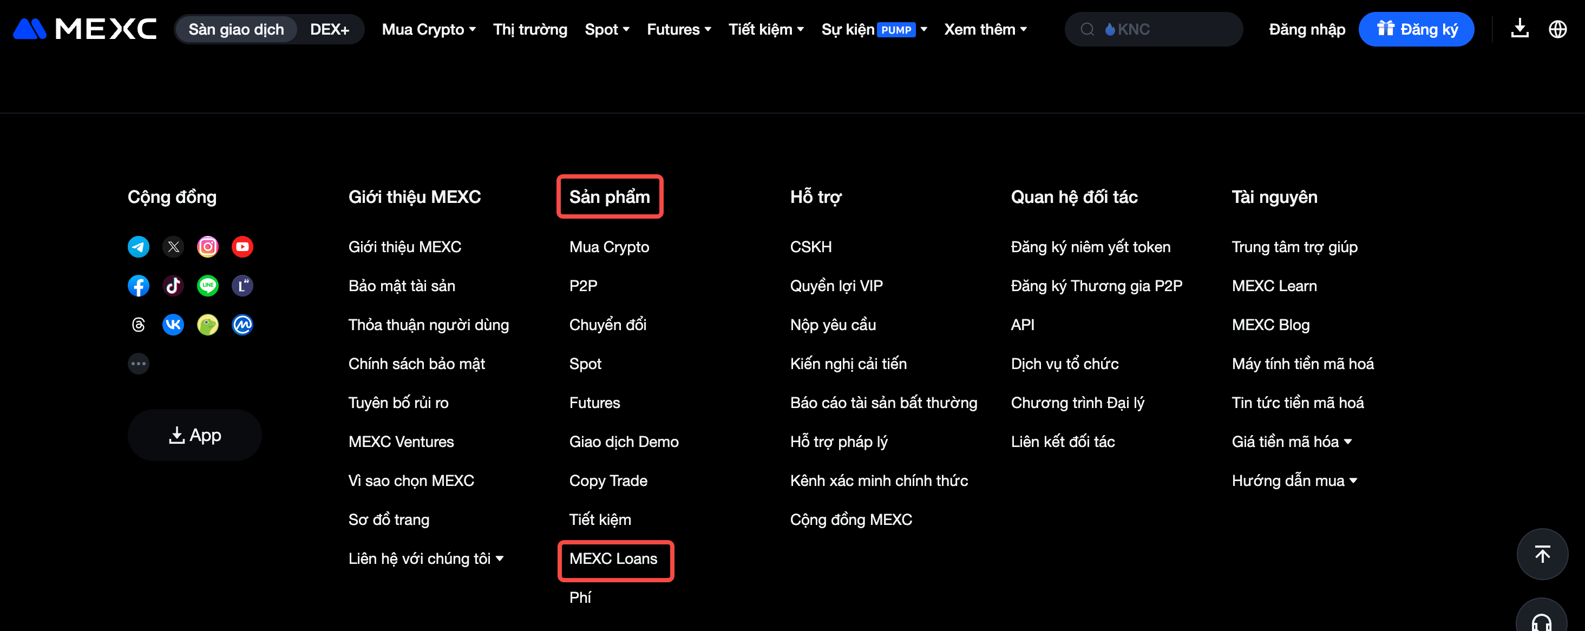Open Chính sách bảo mật link
The image size is (1585, 631).
click(417, 364)
